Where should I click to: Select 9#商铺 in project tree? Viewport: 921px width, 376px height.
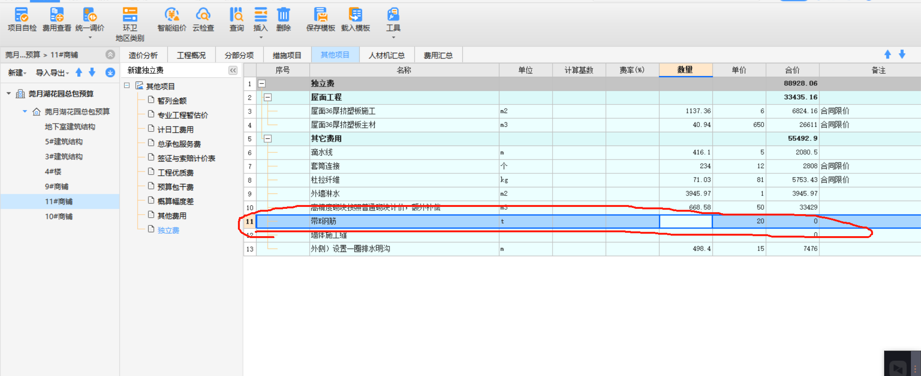click(x=57, y=187)
